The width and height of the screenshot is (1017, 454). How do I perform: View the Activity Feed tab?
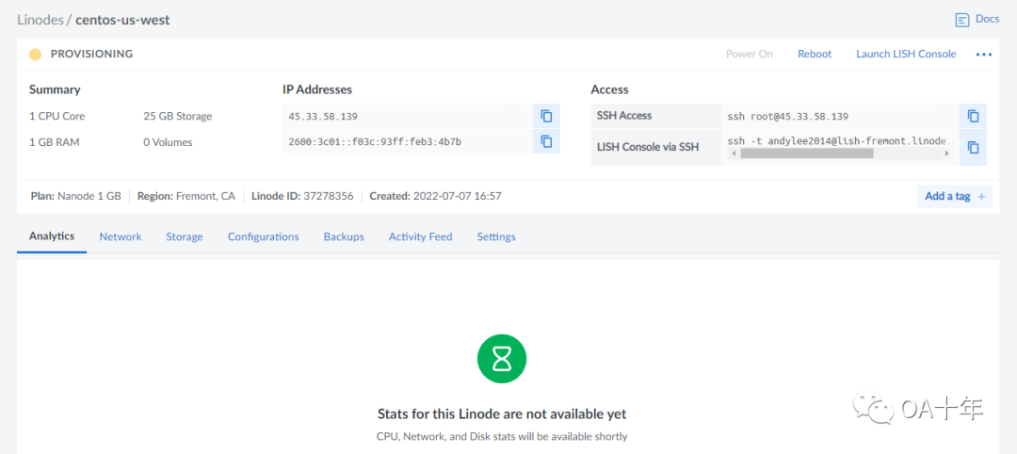point(420,236)
